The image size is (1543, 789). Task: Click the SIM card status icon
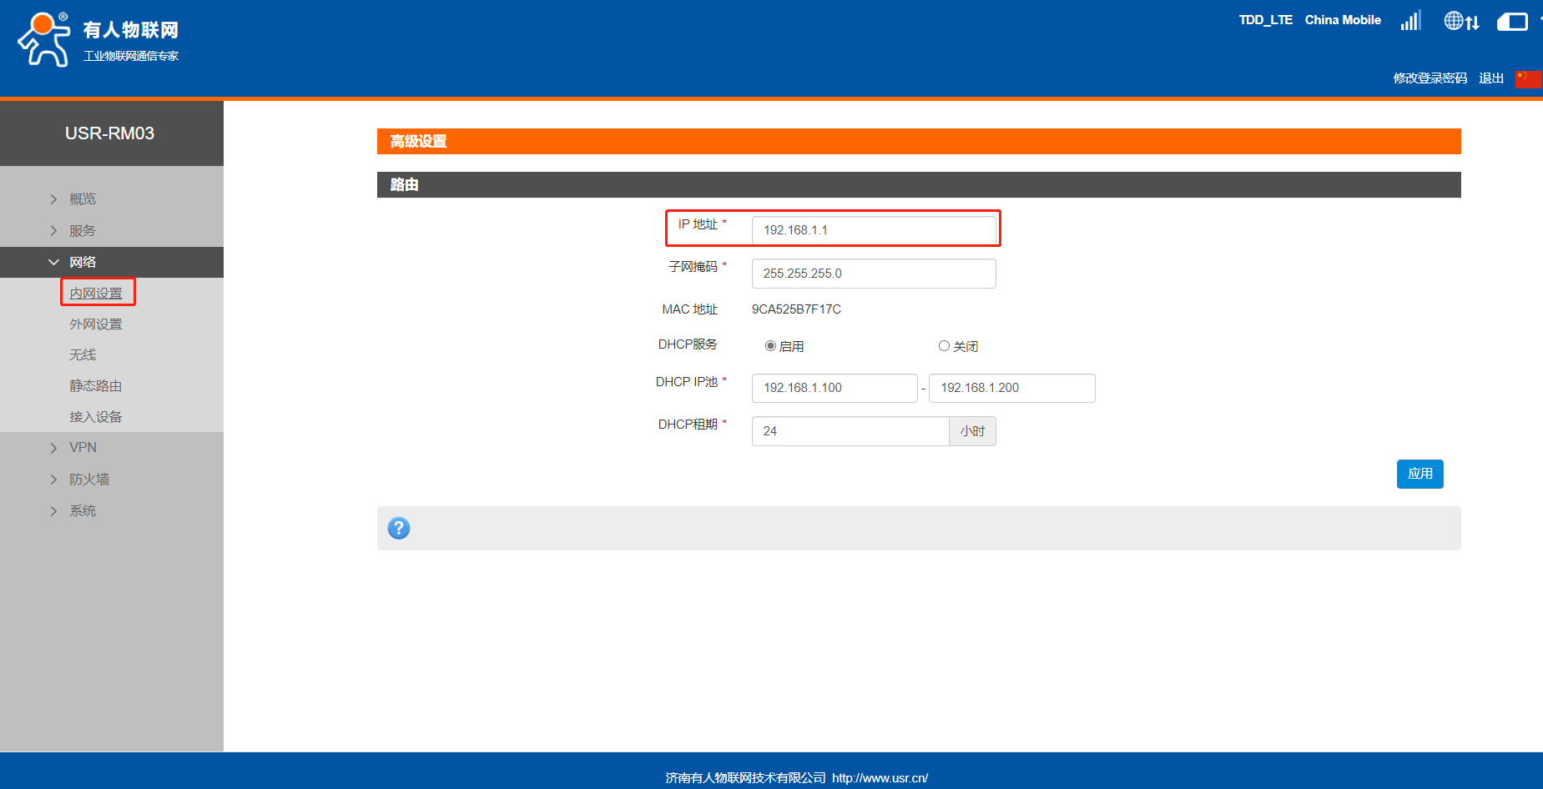(1512, 22)
